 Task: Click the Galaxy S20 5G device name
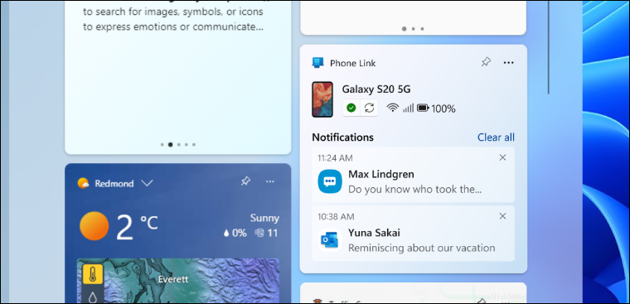(x=376, y=89)
